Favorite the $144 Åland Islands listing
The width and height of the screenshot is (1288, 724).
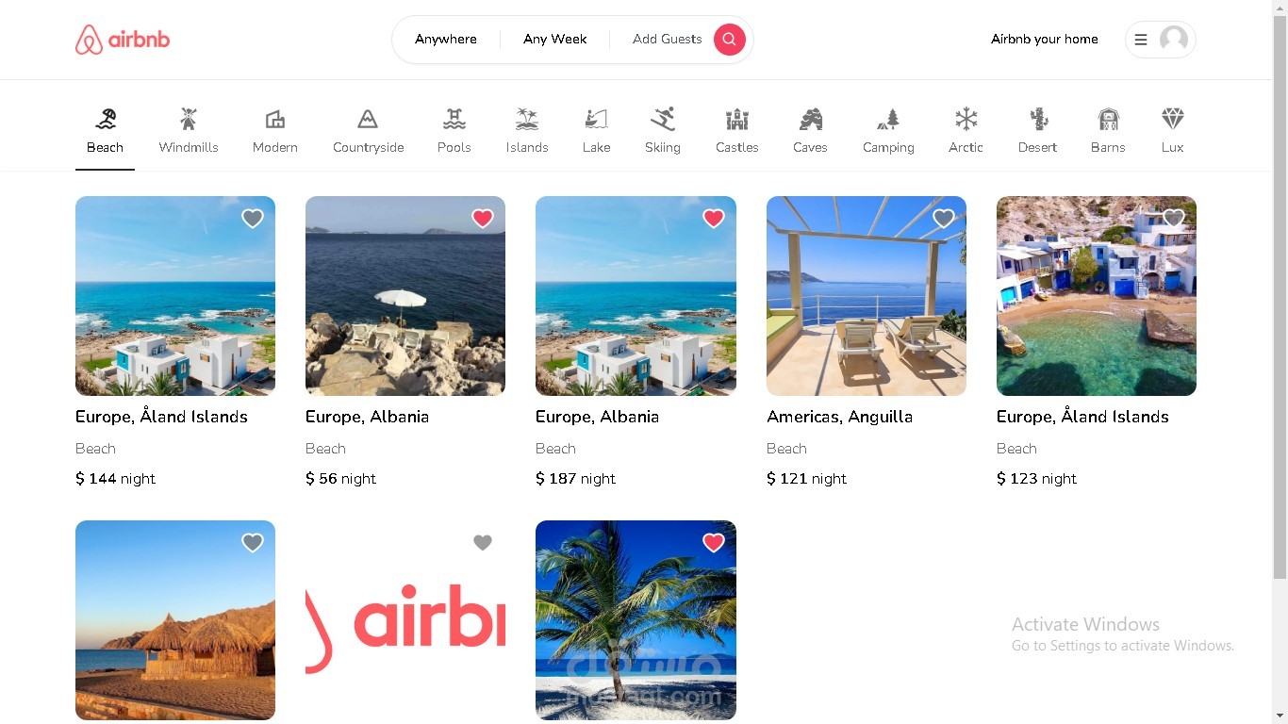(x=253, y=219)
